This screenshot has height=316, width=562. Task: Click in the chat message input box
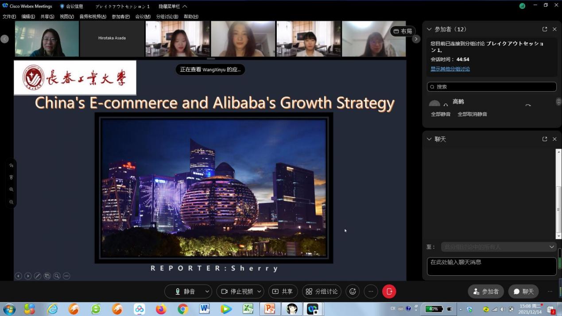tap(491, 266)
